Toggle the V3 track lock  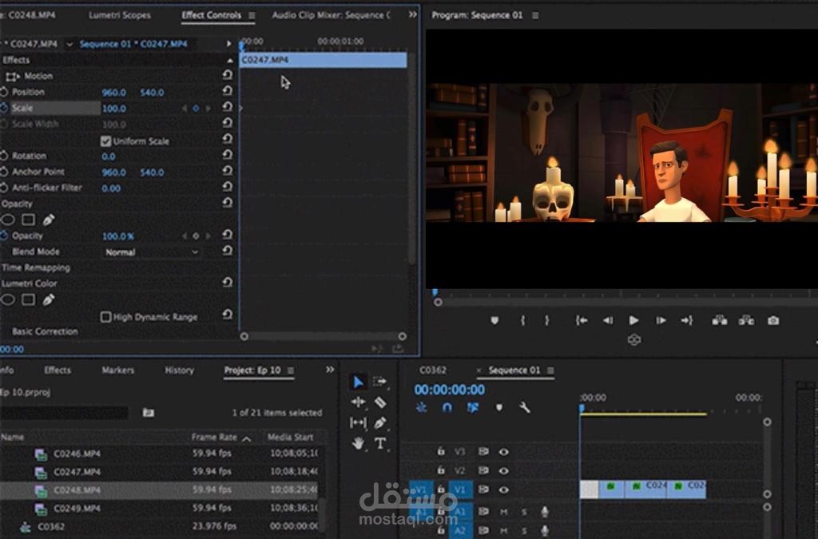point(441,451)
